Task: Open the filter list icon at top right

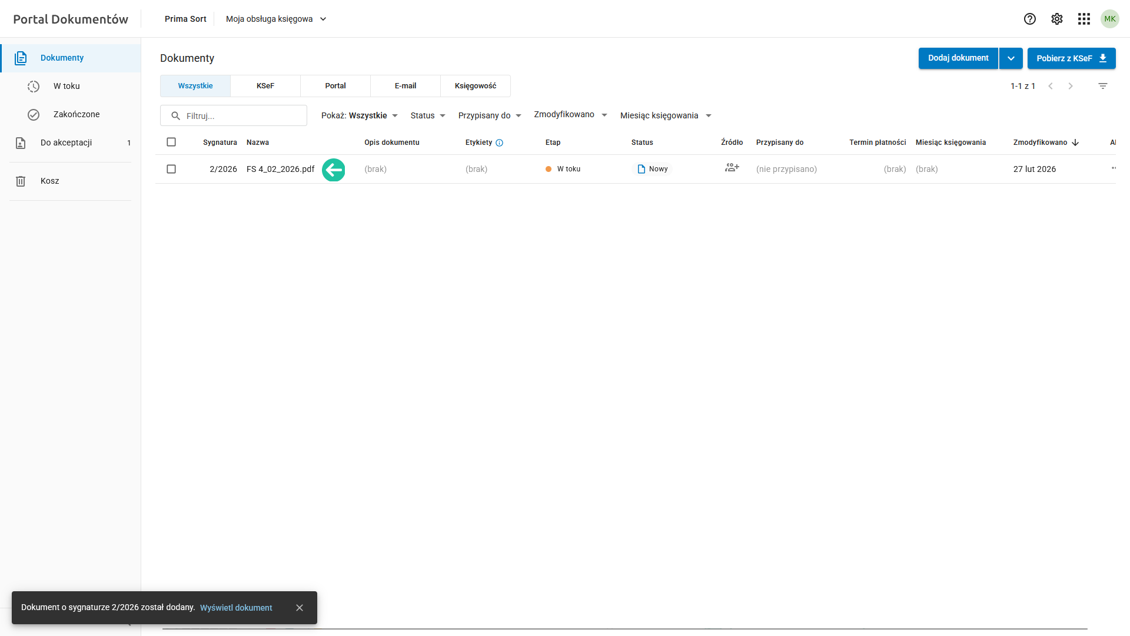Action: 1102,86
